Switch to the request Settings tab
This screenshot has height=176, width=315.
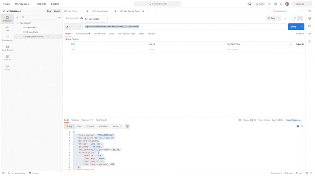[x=151, y=34]
